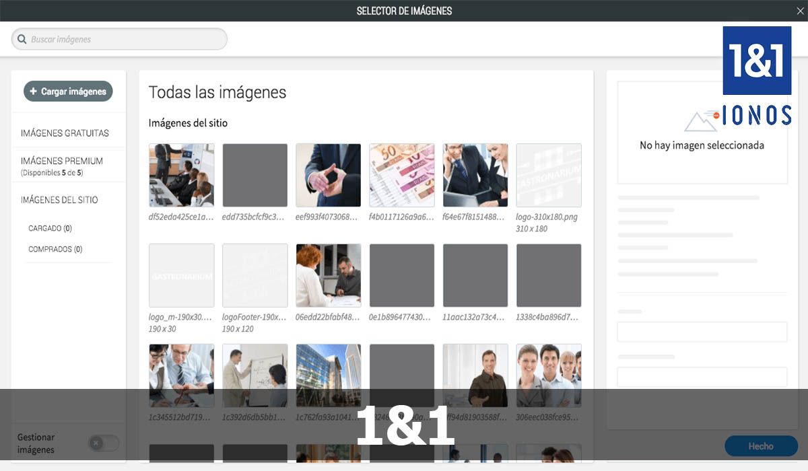Viewport: 808px width, 471px height.
Task: Select thumbnail 1c345512bd719 team photo
Action: (x=182, y=375)
